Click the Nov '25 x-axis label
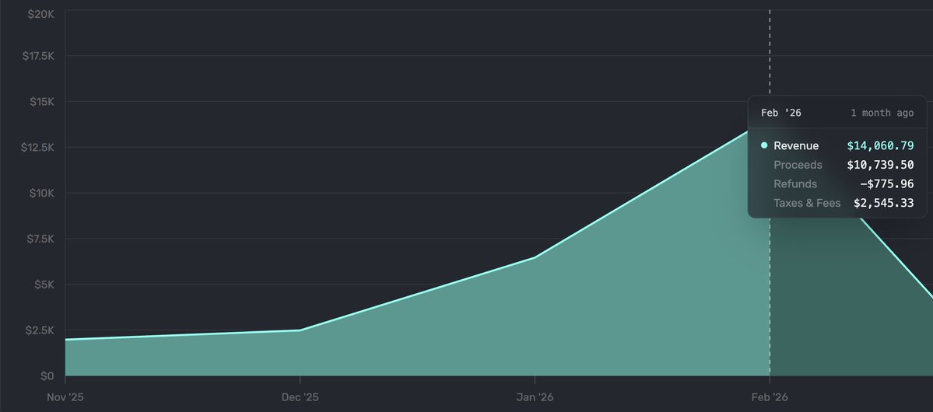The width and height of the screenshot is (933, 412). click(65, 397)
